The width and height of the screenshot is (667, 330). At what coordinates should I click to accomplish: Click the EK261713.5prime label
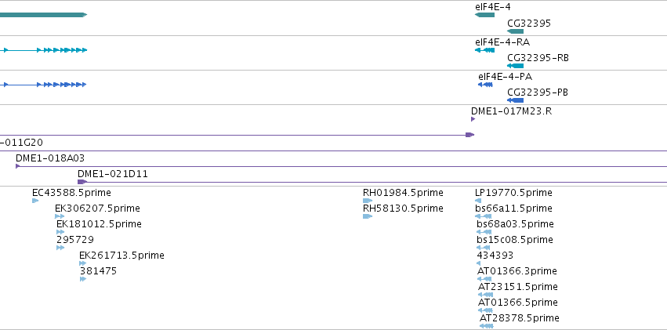coord(121,256)
